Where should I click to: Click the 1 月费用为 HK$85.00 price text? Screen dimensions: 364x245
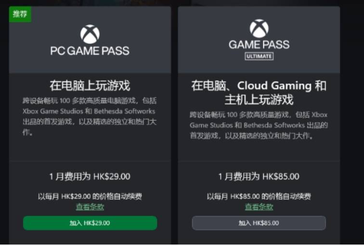pyautogui.click(x=259, y=176)
